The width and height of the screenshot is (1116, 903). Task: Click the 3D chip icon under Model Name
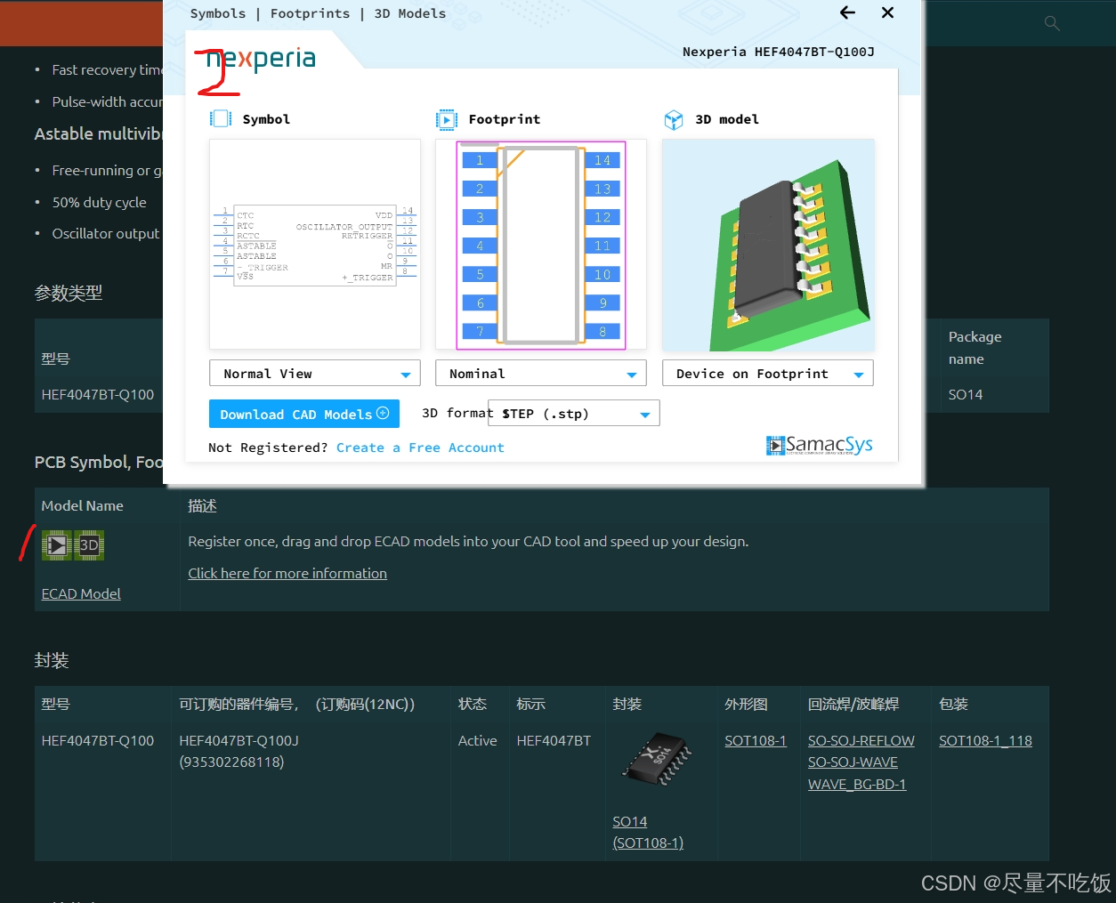(89, 544)
